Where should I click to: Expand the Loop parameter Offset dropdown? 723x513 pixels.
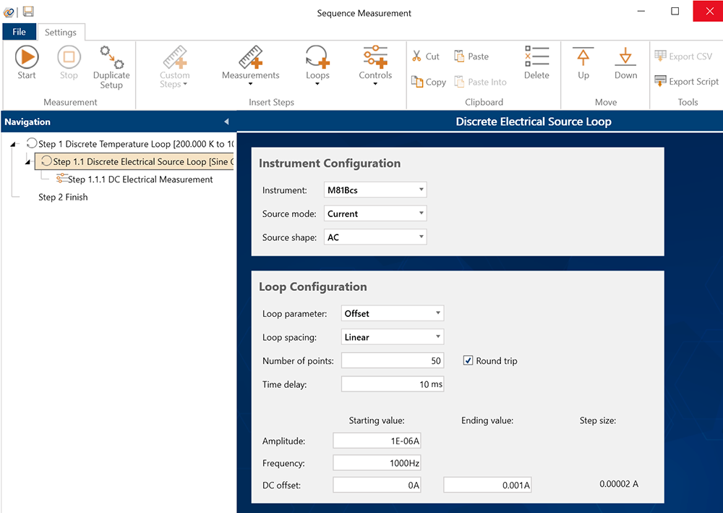click(x=393, y=313)
